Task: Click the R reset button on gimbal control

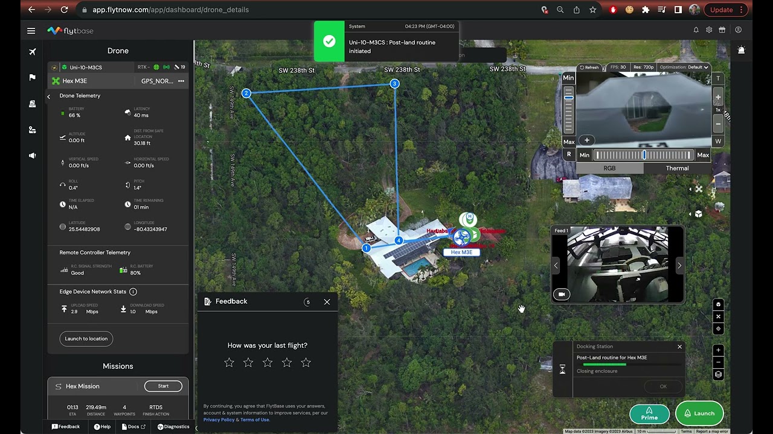Action: click(x=568, y=154)
